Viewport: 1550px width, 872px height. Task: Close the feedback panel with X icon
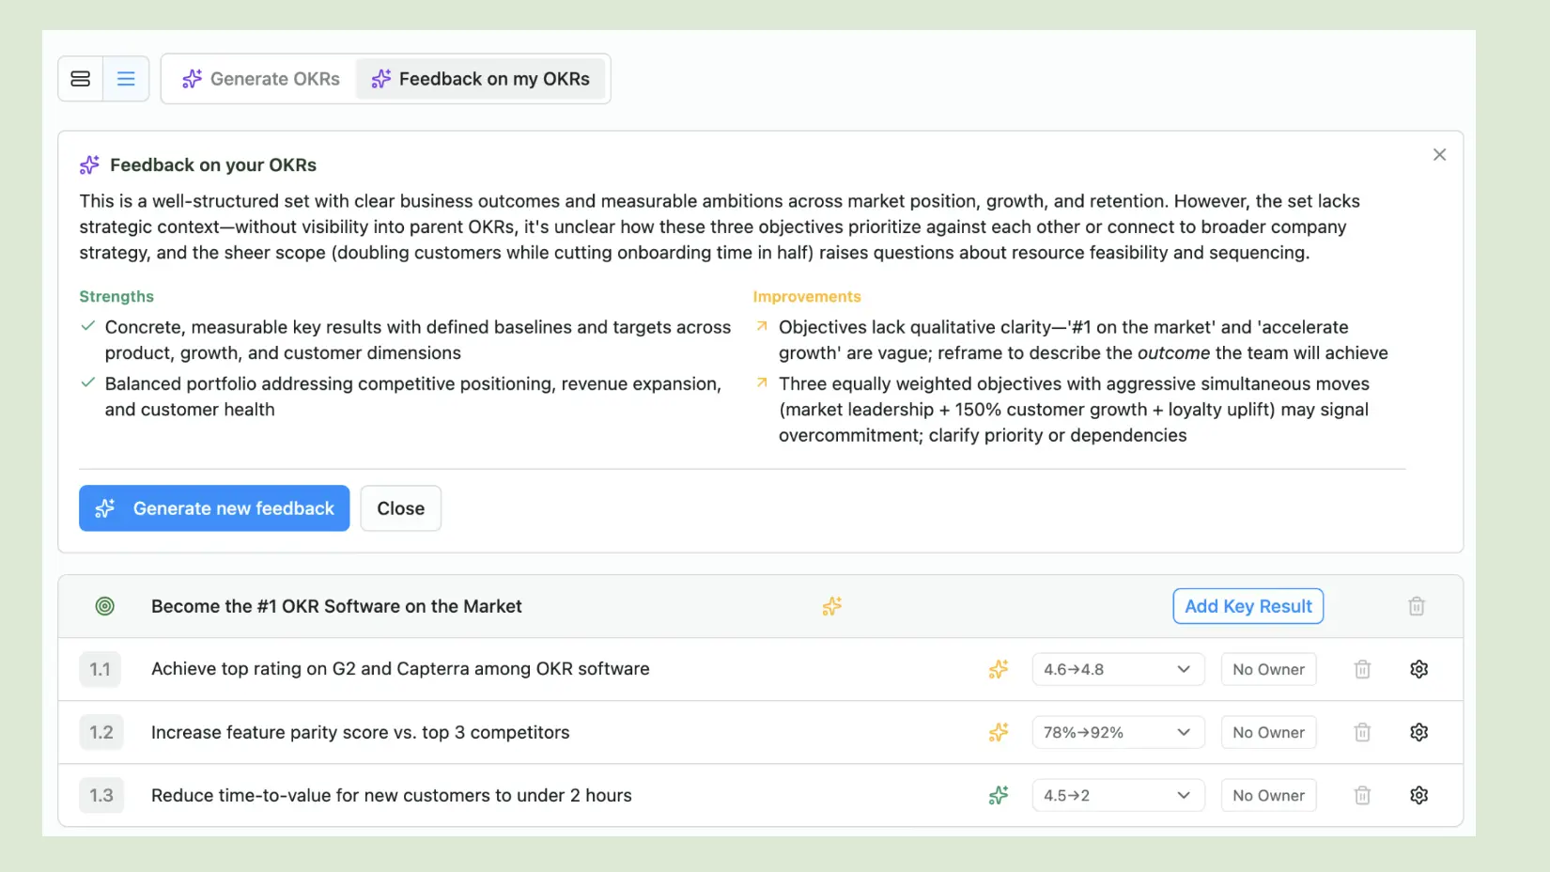click(x=1439, y=155)
